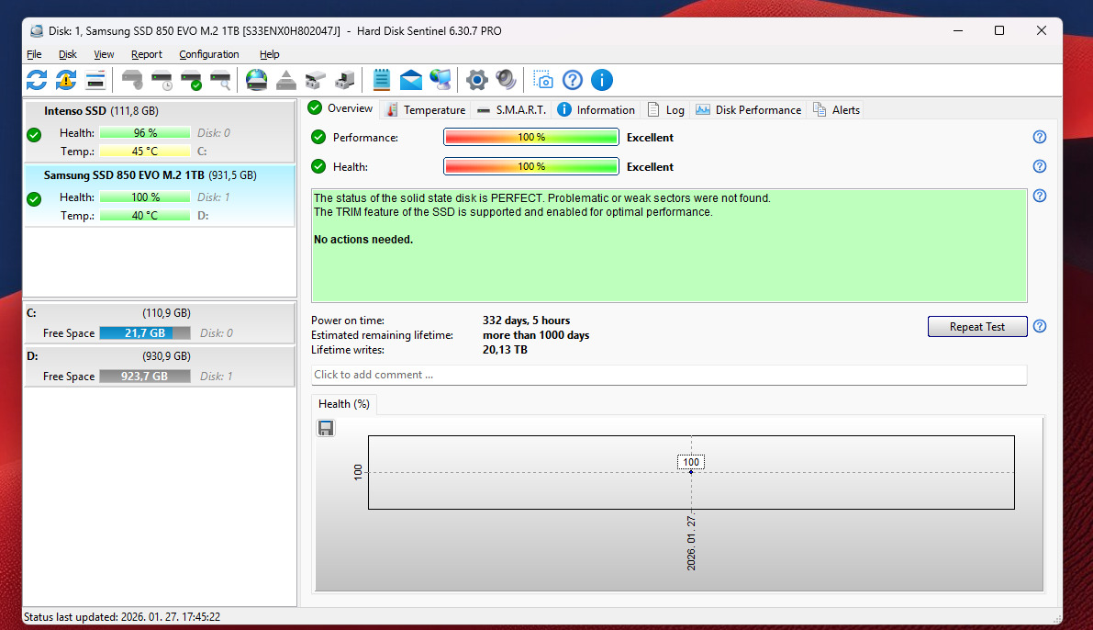1093x630 pixels.
Task: Click the '20,13 TB' lifetime writes value
Action: pyautogui.click(x=505, y=350)
